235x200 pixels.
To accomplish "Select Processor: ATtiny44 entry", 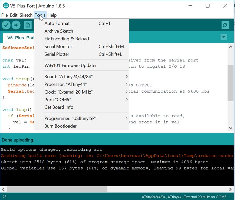I will [x=82, y=84].
